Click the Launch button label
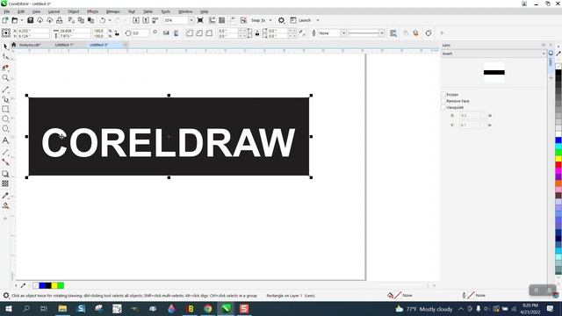Image resolution: width=562 pixels, height=316 pixels. 305,20
